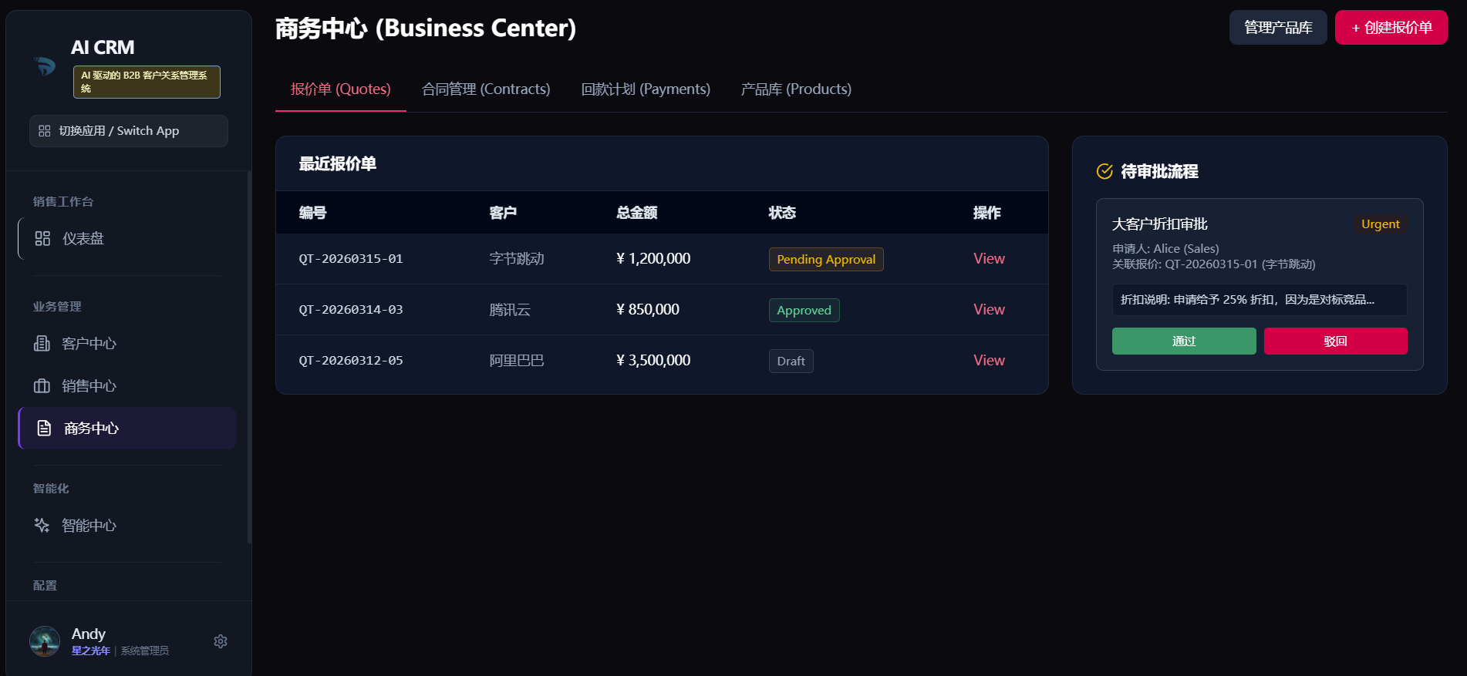View the 阿里巴巴 draft quote
Screen dimensions: 1467x676
point(989,361)
